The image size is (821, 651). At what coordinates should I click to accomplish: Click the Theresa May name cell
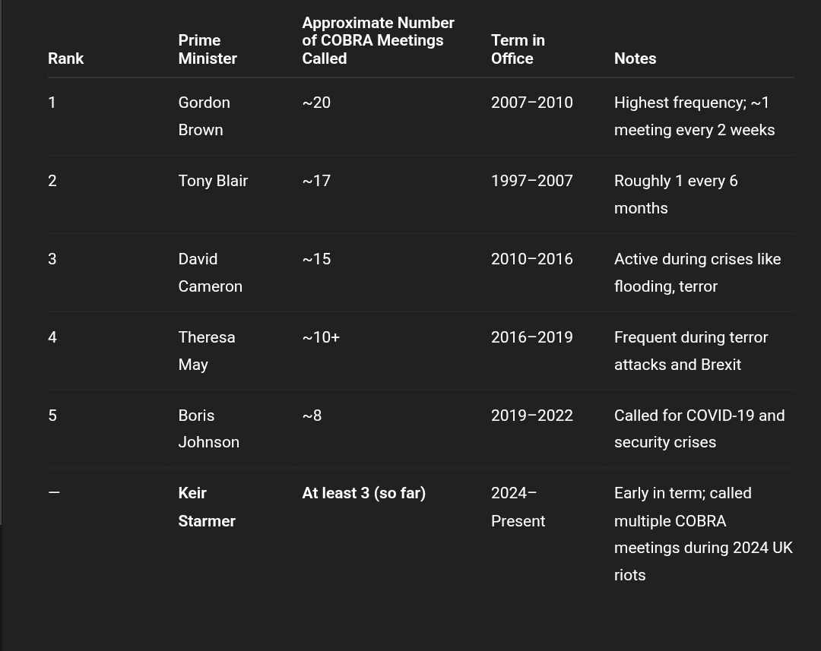pos(206,351)
